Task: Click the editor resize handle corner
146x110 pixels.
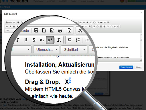Action: [141, 60]
